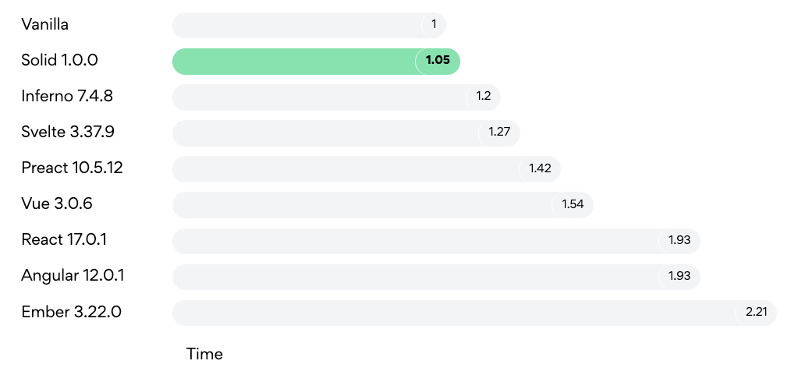This screenshot has height=382, width=791.
Task: Select the React 17.0.1 label
Action: click(64, 239)
